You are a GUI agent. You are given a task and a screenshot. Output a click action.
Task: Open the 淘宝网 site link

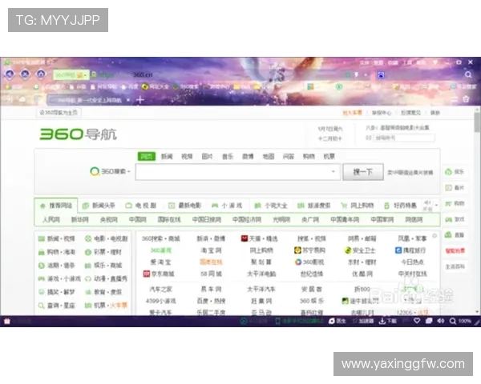[211, 250]
